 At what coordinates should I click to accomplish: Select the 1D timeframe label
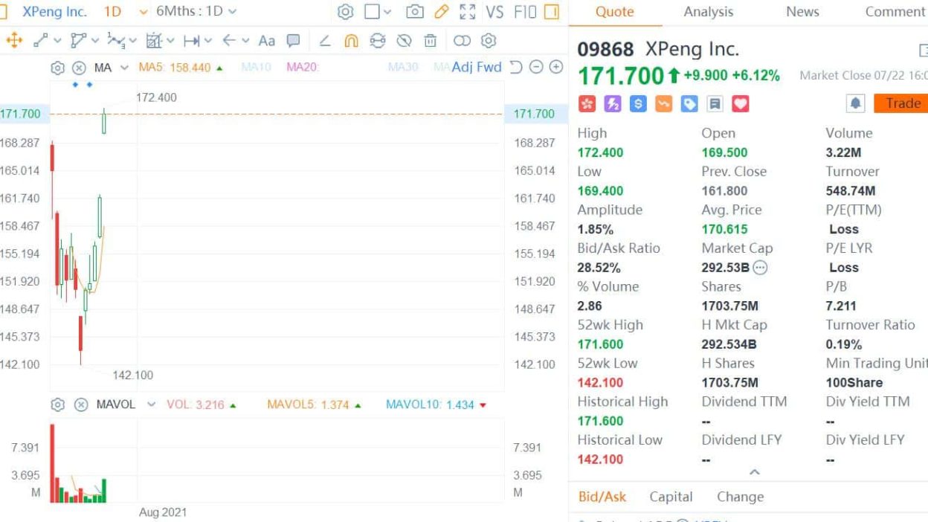click(112, 12)
